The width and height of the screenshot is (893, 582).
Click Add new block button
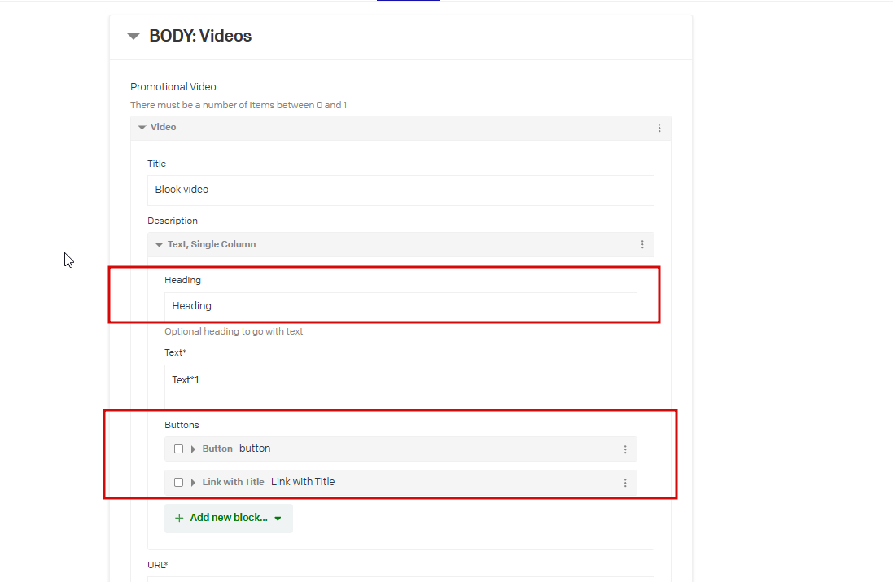(x=229, y=519)
